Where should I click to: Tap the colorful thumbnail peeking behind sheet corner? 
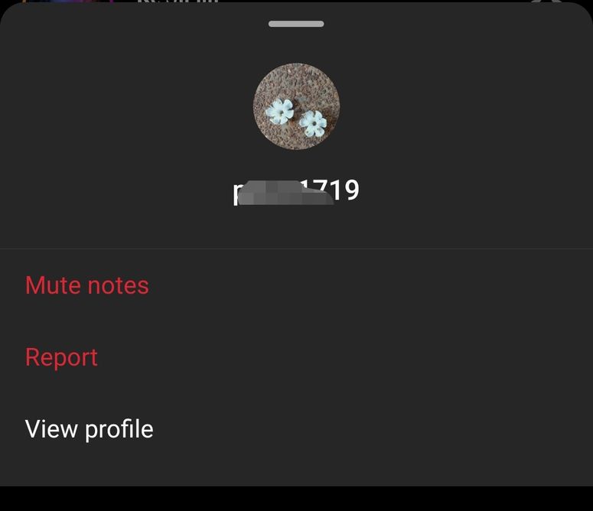(68, 2)
